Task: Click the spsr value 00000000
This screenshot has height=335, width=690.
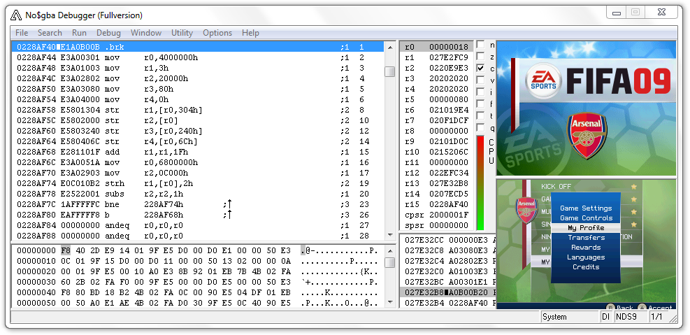Action: (x=449, y=225)
